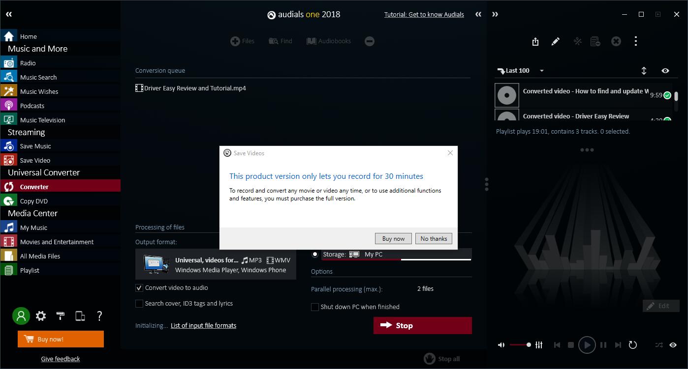
Task: Open settings gear icon in sidebar
Action: tap(41, 316)
